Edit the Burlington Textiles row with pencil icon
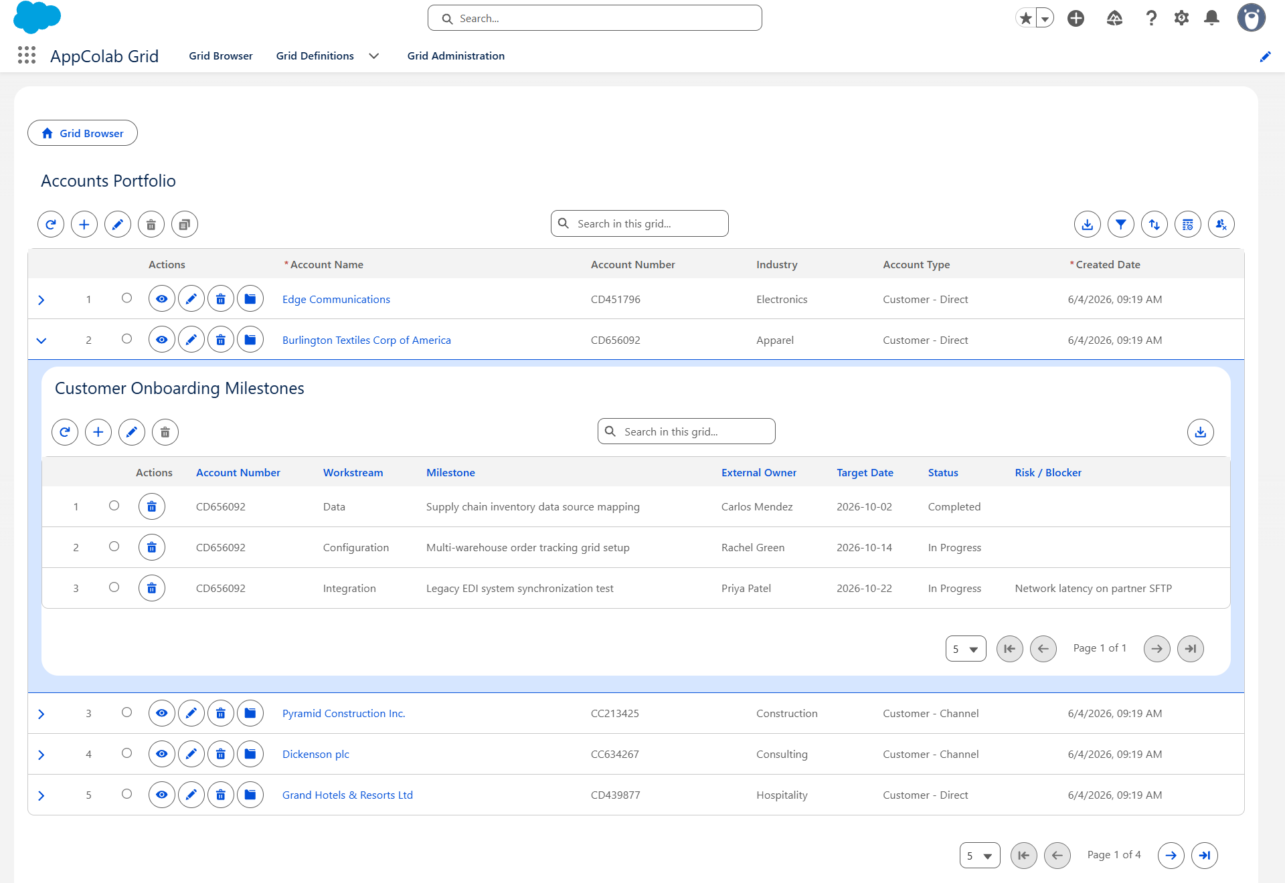1285x883 pixels. coord(191,340)
